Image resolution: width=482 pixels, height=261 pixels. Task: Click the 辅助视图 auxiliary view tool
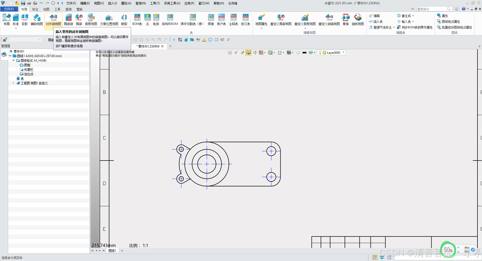37,20
